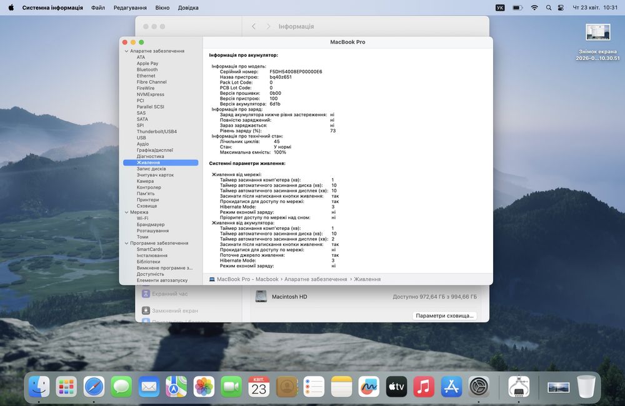Open Calendar showing 23 in the Dock
This screenshot has width=625, height=406.
click(x=259, y=387)
